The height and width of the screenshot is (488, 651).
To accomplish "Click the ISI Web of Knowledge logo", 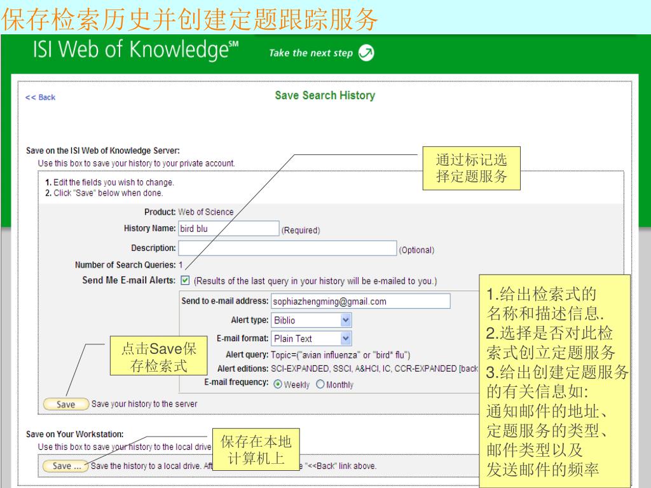I will (x=136, y=50).
